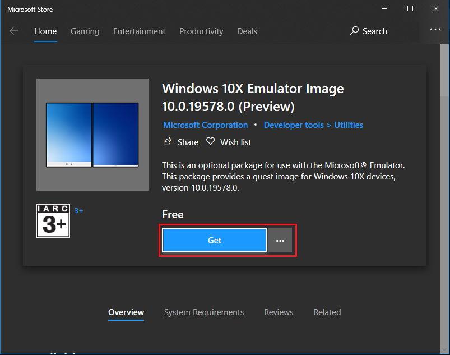Show the System Requirements section
This screenshot has width=450, height=355.
click(x=204, y=312)
